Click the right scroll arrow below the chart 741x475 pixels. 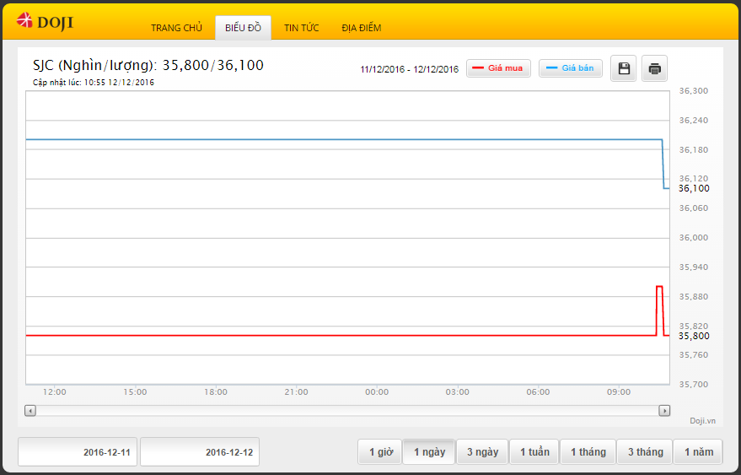coord(664,411)
